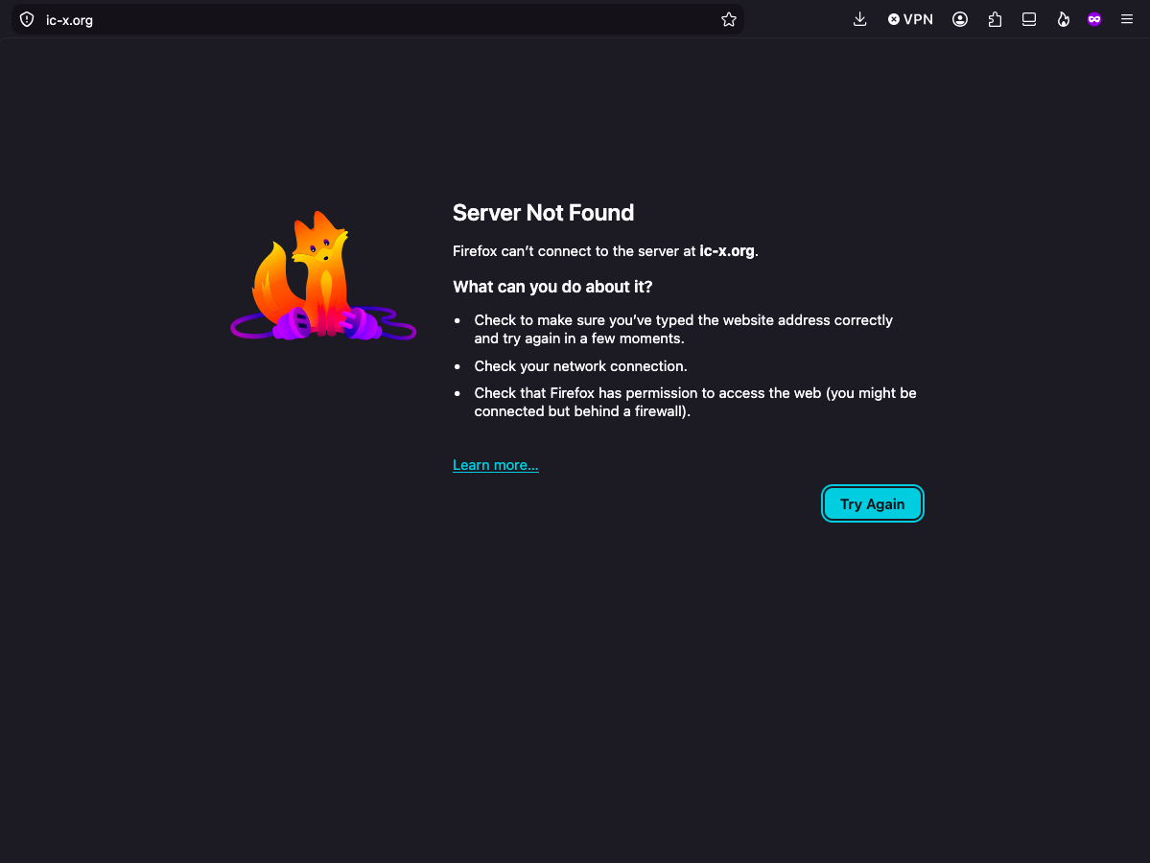Click the Check your network connection bullet

(x=580, y=366)
